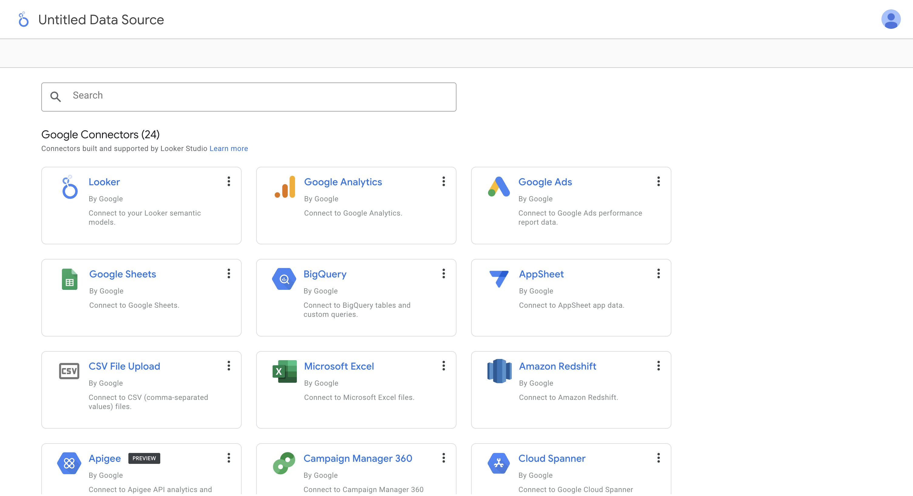Click the Untitled Data Source title
Viewport: 913px width, 496px height.
(101, 19)
